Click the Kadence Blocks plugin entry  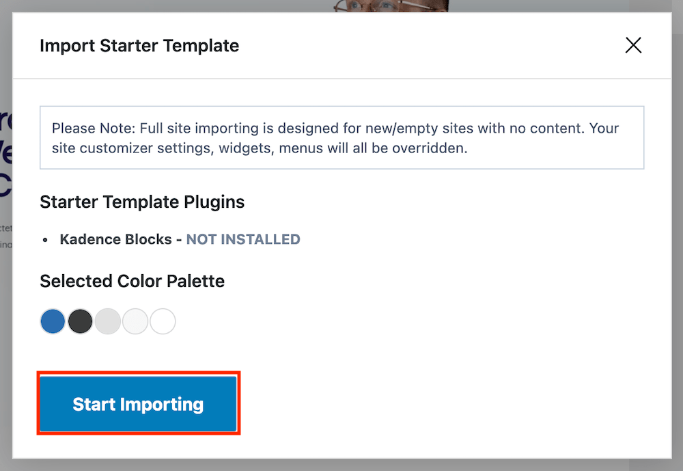(115, 239)
